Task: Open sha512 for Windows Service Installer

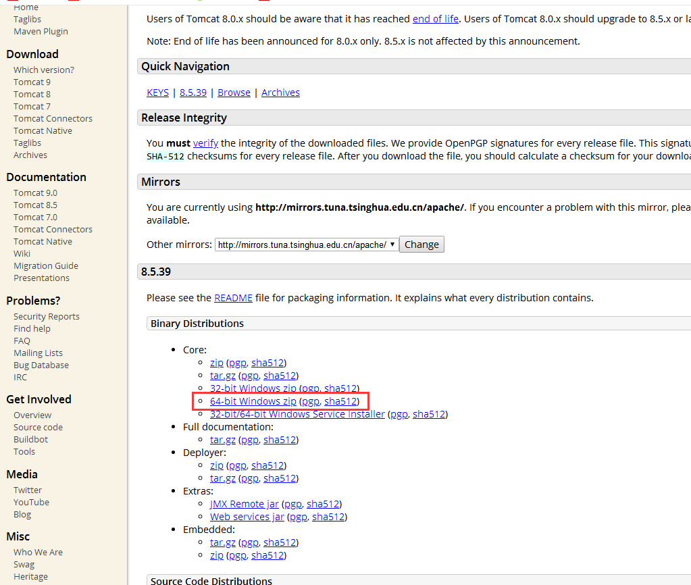Action: coord(429,414)
